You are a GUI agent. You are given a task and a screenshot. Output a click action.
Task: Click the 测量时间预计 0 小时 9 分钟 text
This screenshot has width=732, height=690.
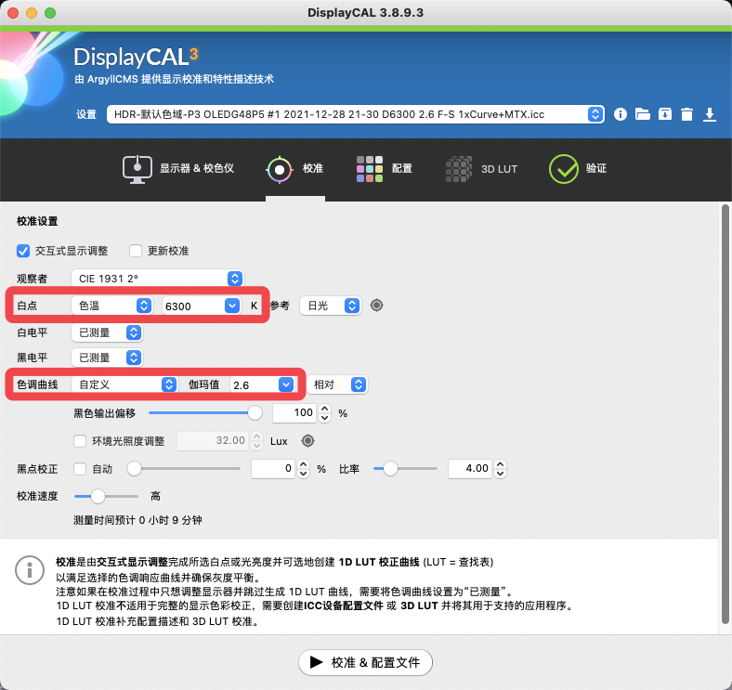137,520
